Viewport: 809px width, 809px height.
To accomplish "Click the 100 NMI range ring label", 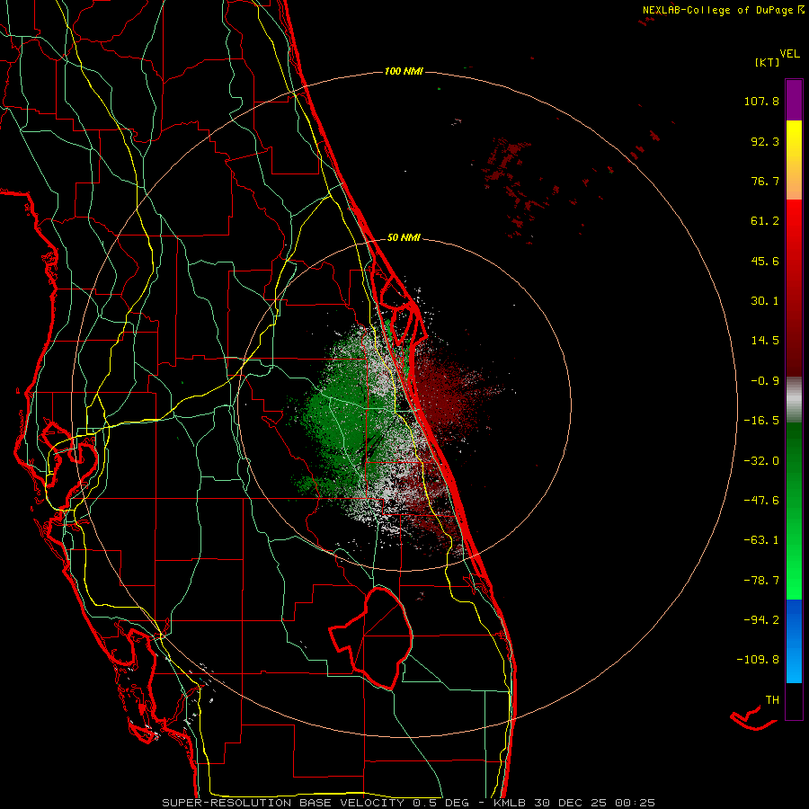I will point(404,71).
